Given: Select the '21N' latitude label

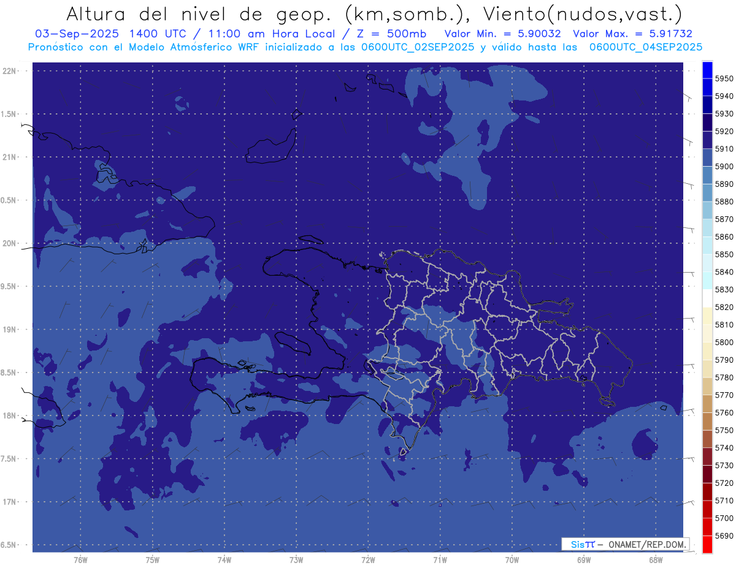Looking at the screenshot, I should pyautogui.click(x=10, y=157).
